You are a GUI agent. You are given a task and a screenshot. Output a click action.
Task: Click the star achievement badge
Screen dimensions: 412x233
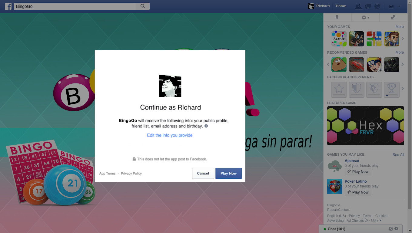pos(339,89)
